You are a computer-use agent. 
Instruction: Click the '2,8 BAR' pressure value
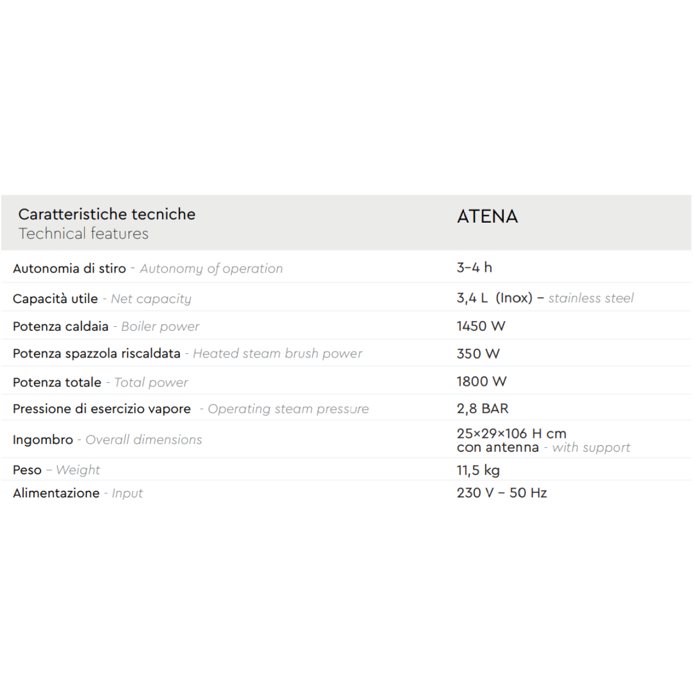tap(482, 408)
